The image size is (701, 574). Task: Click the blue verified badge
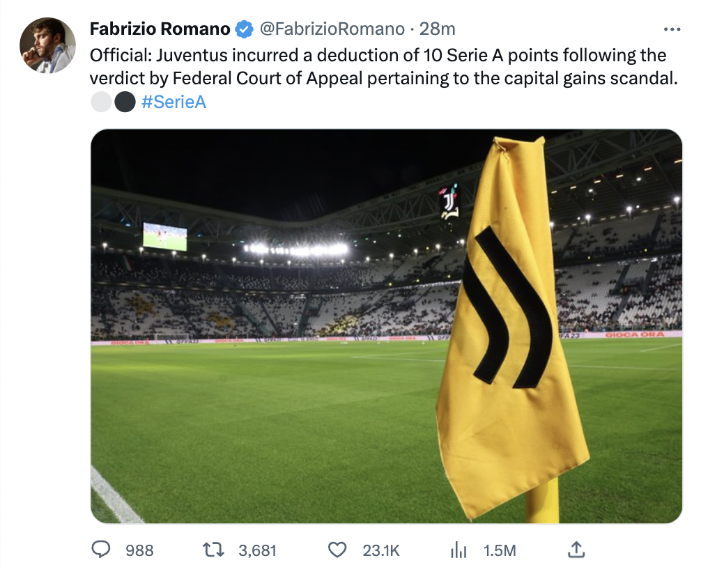click(x=243, y=29)
